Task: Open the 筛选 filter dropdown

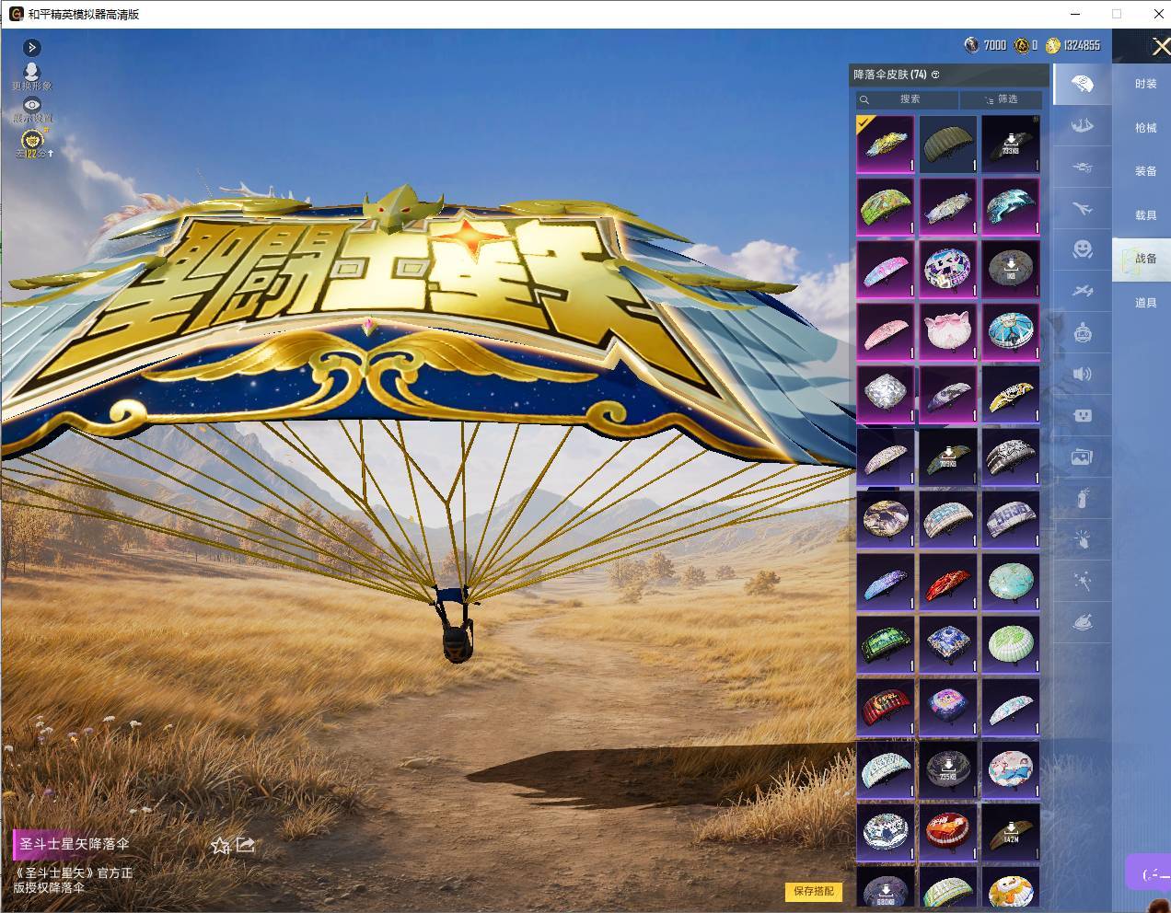Action: (1001, 99)
